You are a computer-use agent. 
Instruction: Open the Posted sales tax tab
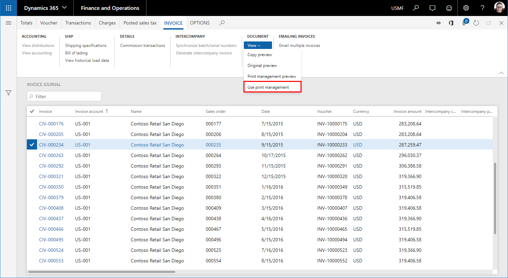pyautogui.click(x=140, y=23)
